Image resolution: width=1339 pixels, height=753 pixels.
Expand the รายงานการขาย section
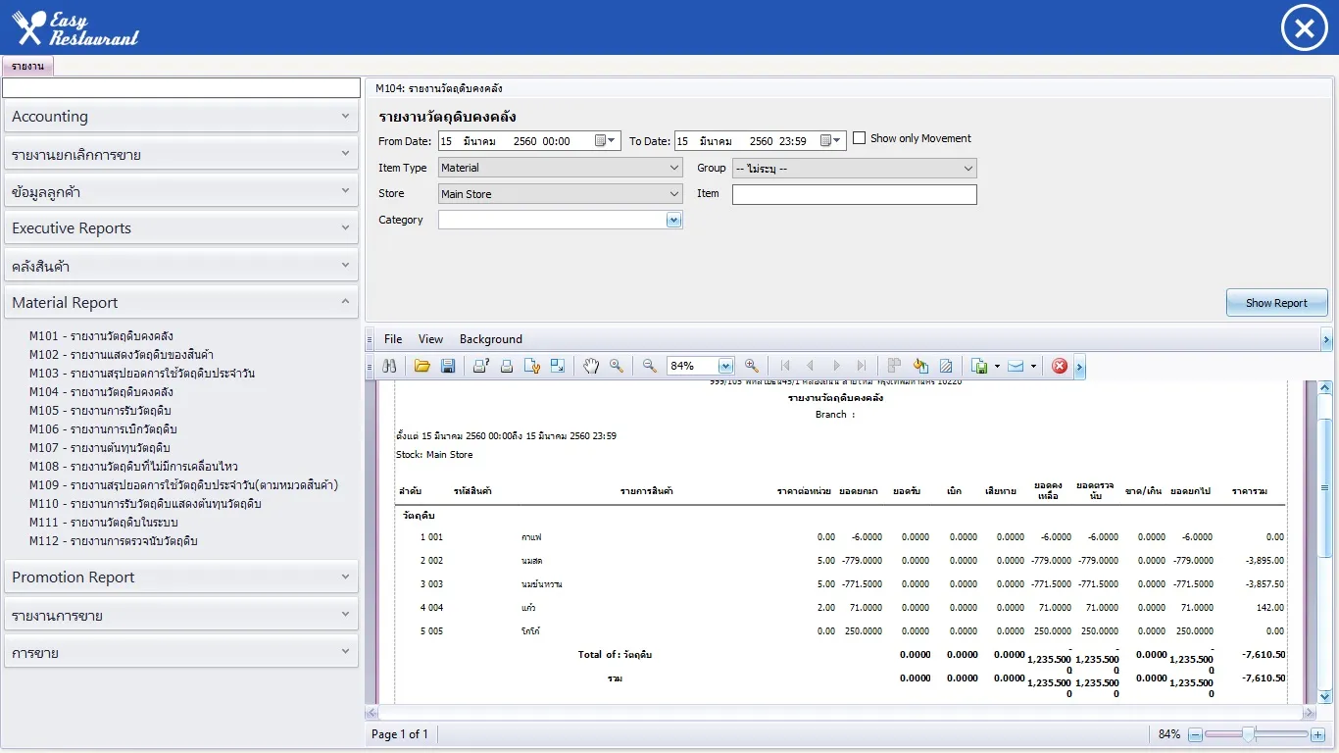coord(181,615)
